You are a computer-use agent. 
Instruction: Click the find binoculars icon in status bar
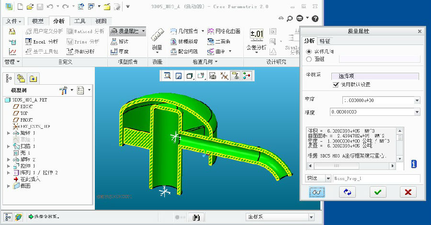tap(196, 217)
